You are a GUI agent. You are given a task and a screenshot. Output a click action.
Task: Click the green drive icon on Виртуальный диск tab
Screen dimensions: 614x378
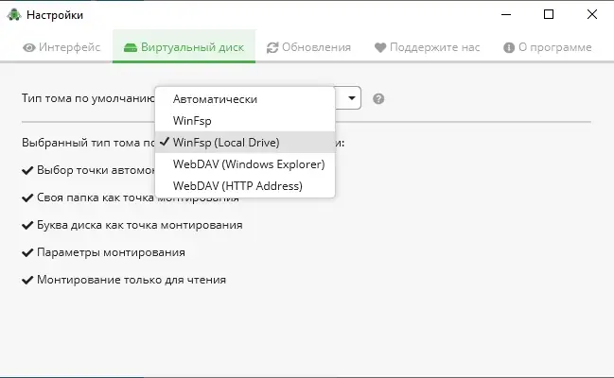(129, 47)
